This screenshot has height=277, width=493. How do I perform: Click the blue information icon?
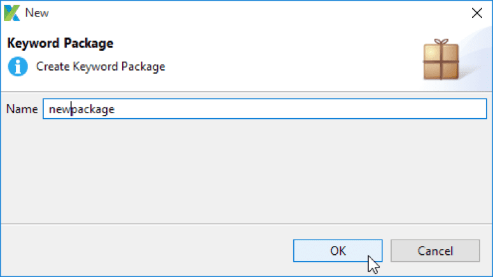point(17,66)
